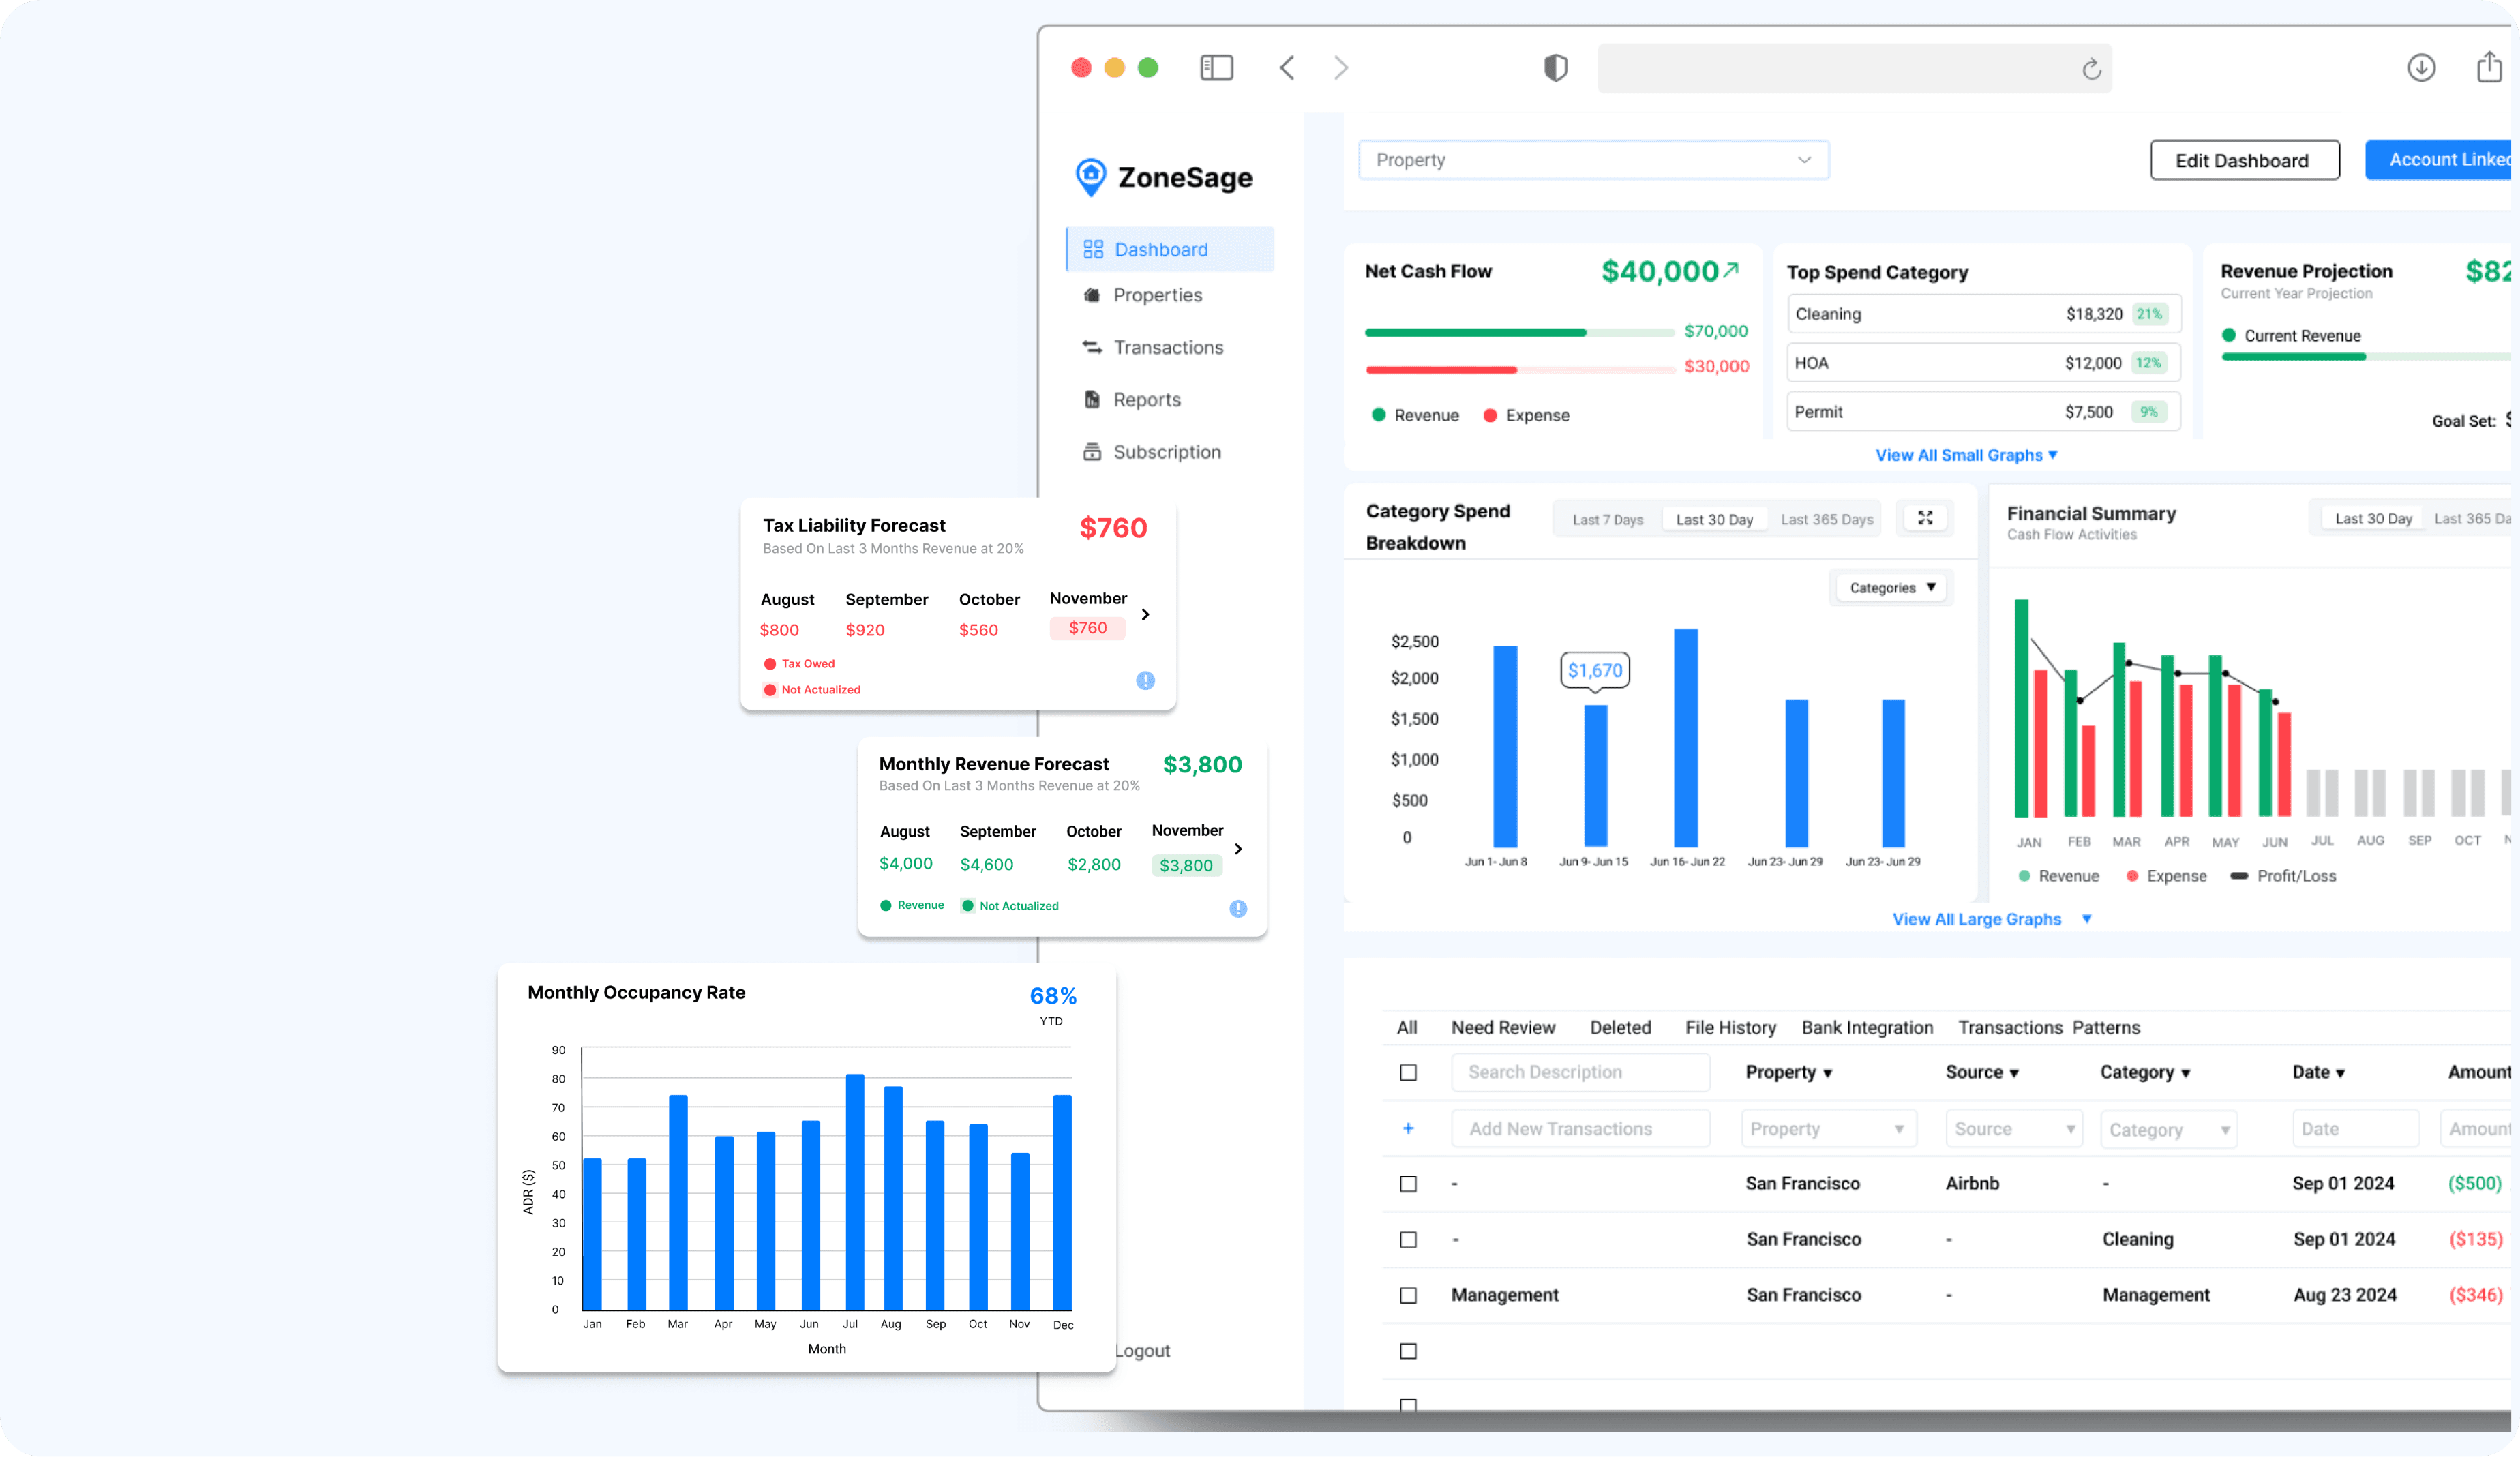Image resolution: width=2520 pixels, height=1457 pixels.
Task: Click the browser sidebar toggle icon
Action: (1216, 68)
